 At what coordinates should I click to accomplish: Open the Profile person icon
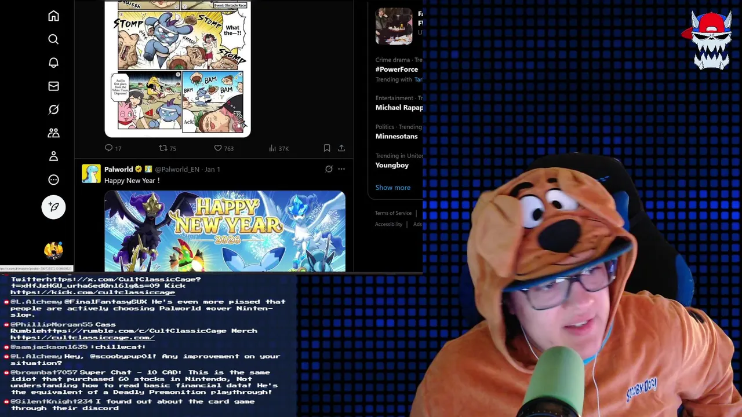point(53,156)
